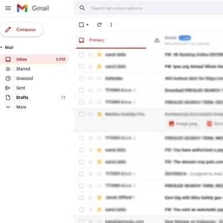Viewport: 223px width, 223px height.
Task: Compose a new email
Action: [x=22, y=30]
